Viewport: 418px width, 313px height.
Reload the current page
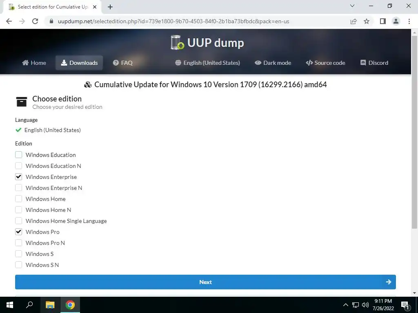(x=35, y=21)
